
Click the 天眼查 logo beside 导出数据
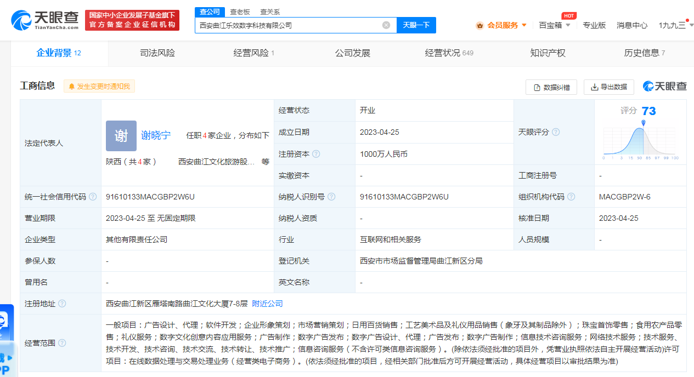coord(664,87)
